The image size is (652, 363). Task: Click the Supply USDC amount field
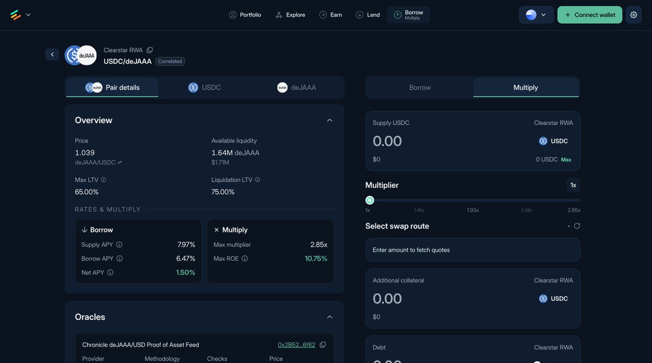coord(387,141)
